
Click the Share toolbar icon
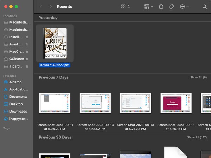[161, 6]
